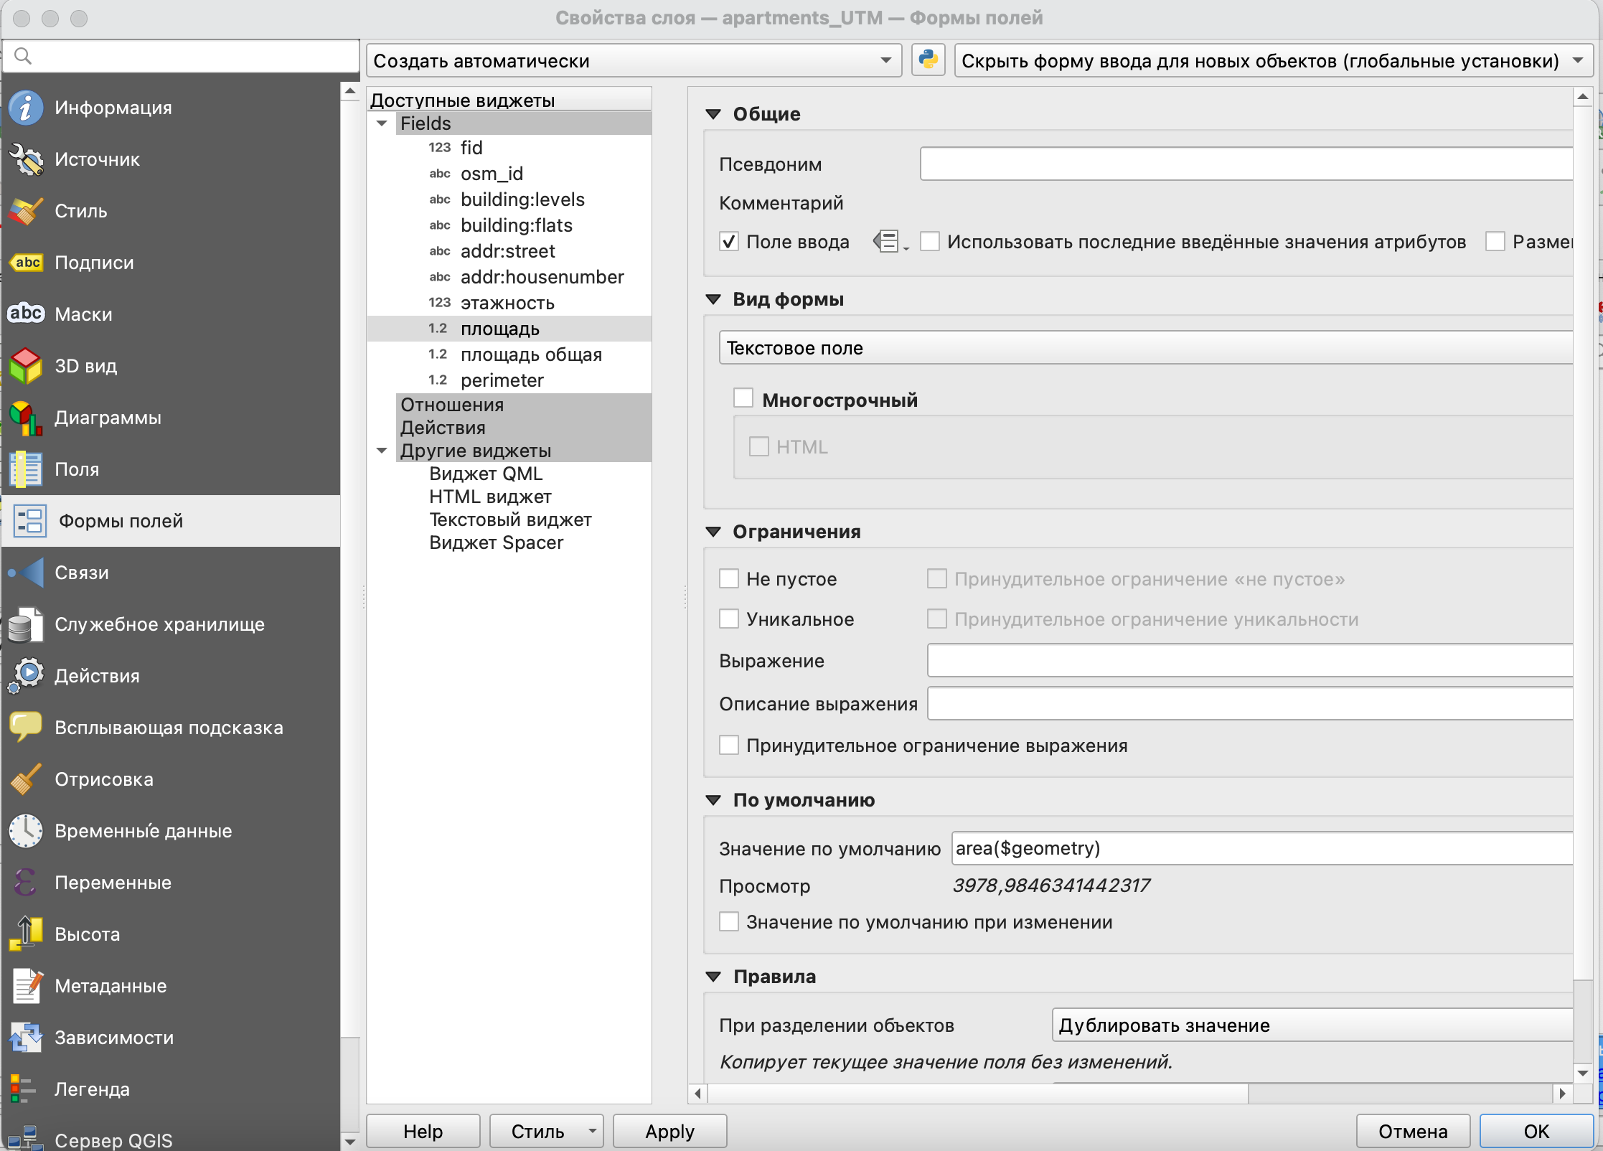Click data-defined override icon near Поле ввода
Image resolution: width=1603 pixels, height=1151 pixels.
[x=888, y=242]
